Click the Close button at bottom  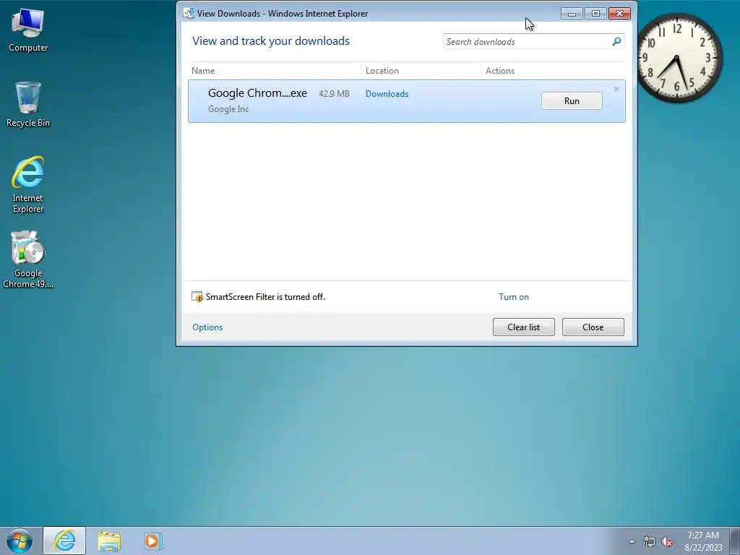click(x=593, y=327)
